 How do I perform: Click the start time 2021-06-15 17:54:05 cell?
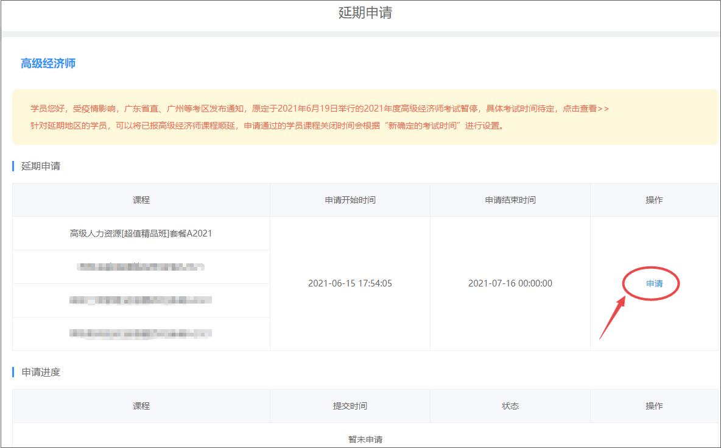point(350,283)
